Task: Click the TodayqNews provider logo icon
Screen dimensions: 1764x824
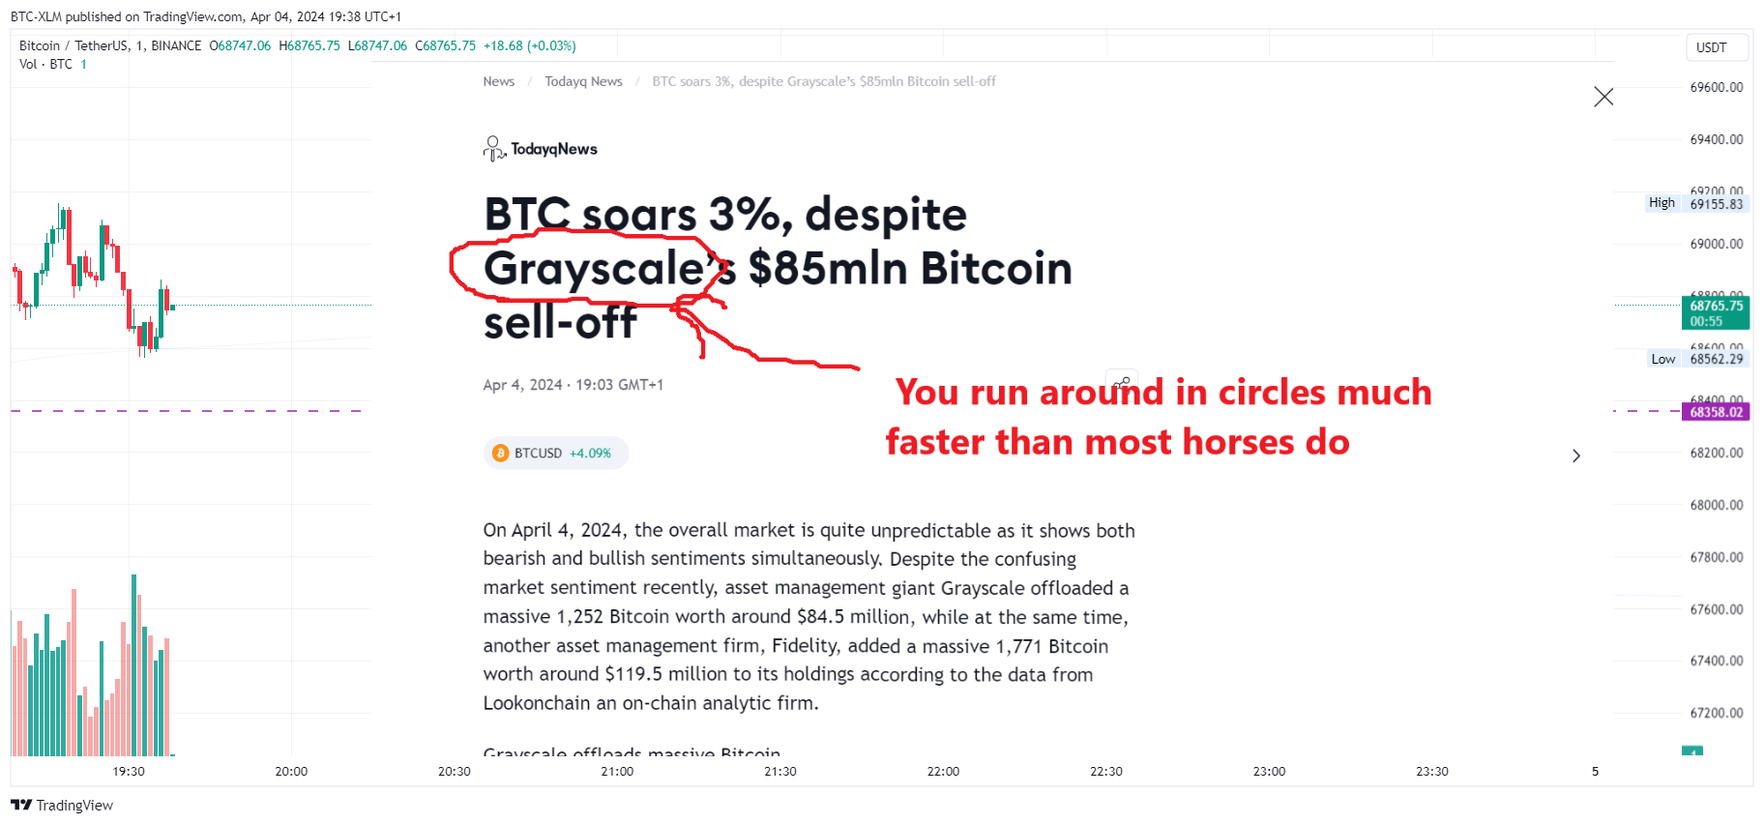Action: point(494,148)
